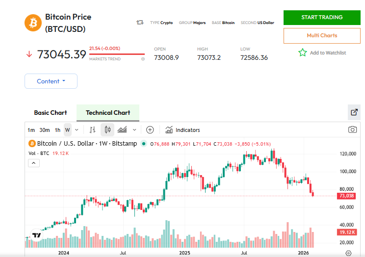Switch to the Basic Chart tab
The height and width of the screenshot is (257, 365).
point(51,113)
